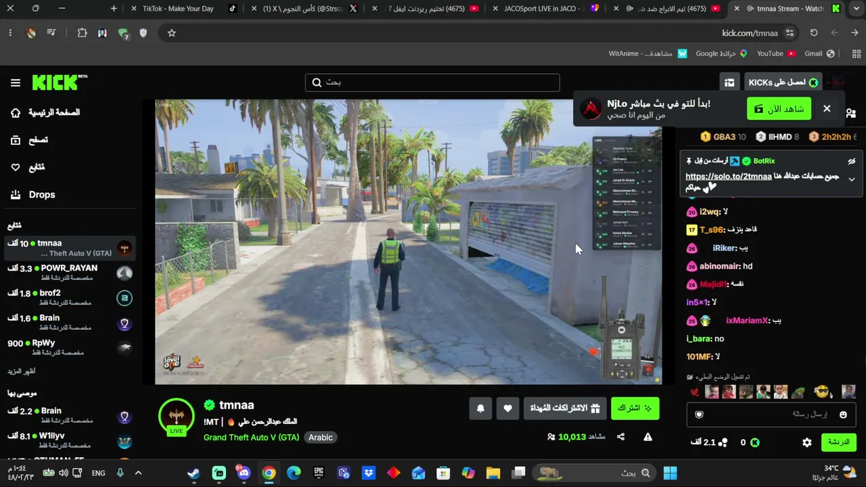Open RpWy channel from sidebar

(x=70, y=348)
